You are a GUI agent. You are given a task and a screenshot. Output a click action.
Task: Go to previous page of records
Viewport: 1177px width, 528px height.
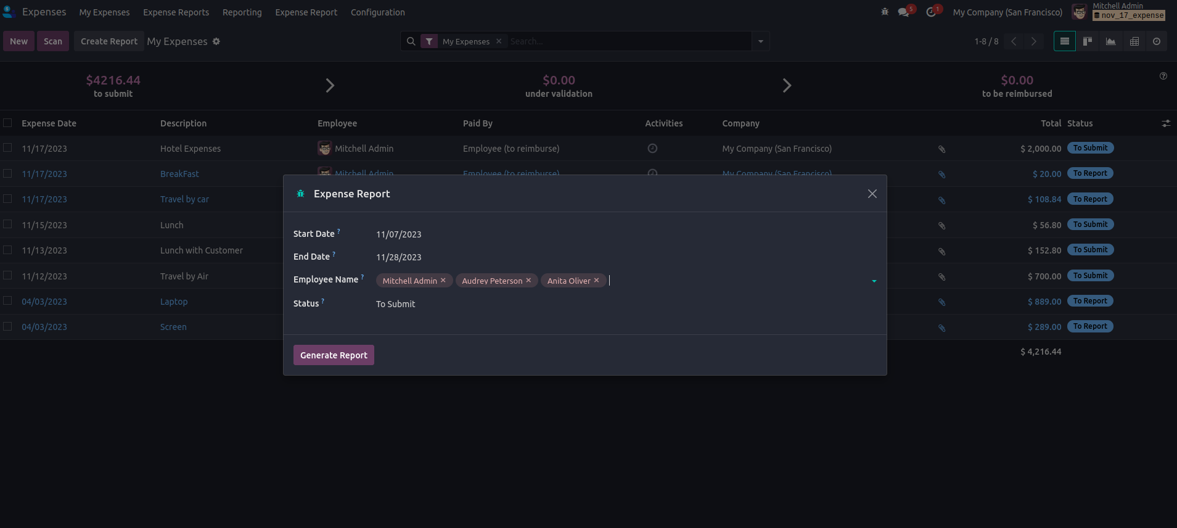point(1014,41)
